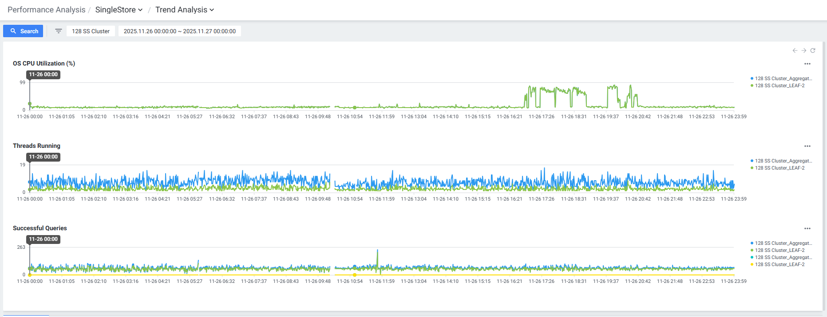The image size is (827, 317).
Task: Open OS CPU Utilization more options menu
Action: (x=807, y=64)
